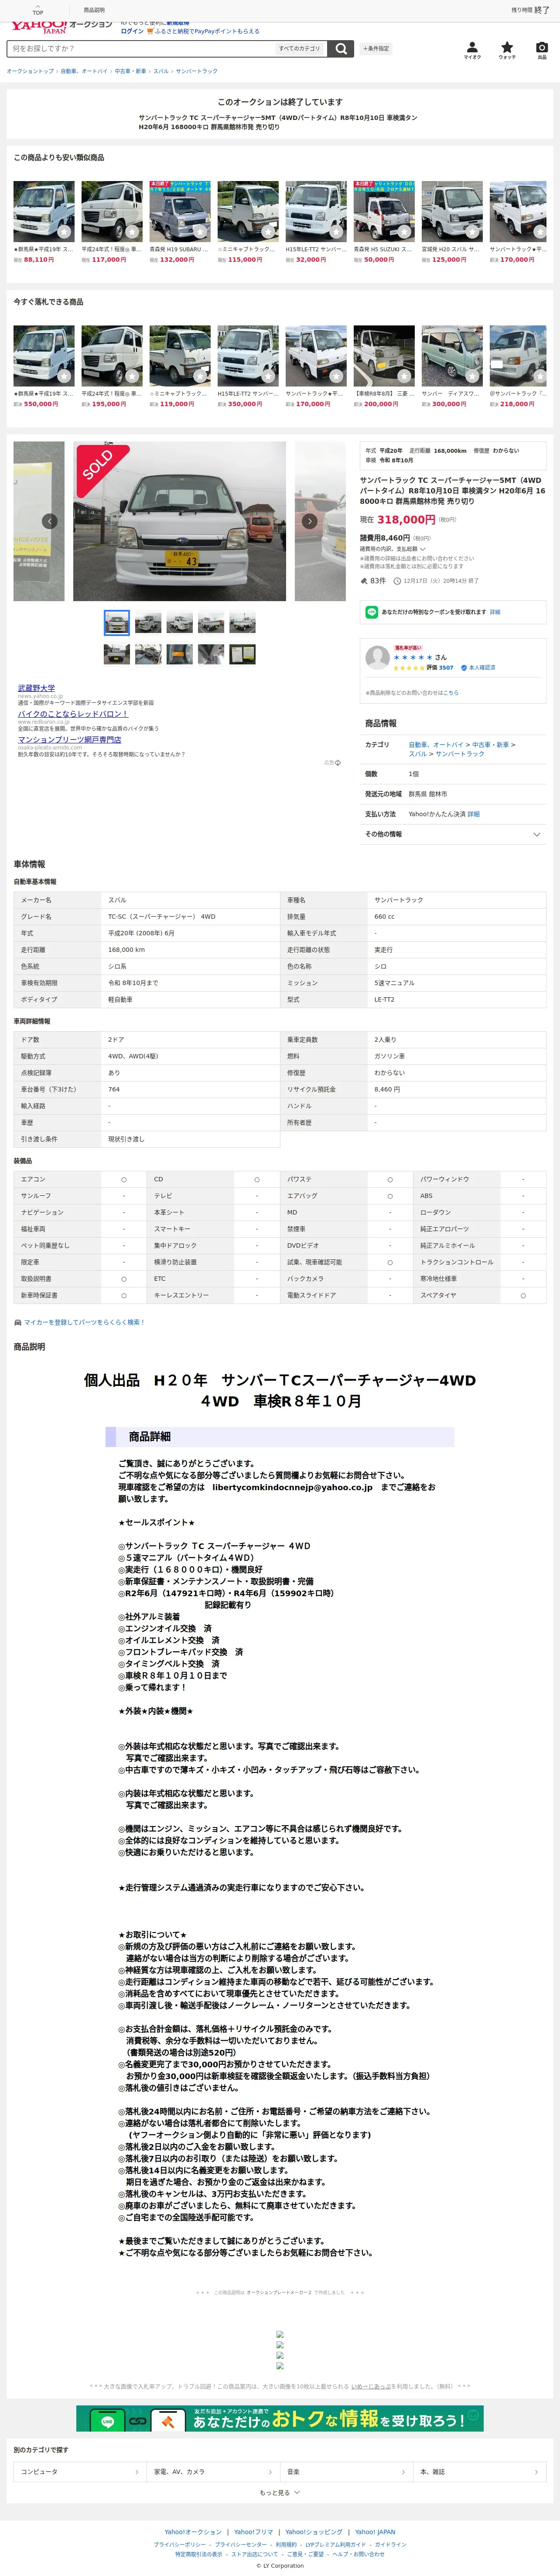The image size is (560, 2576).
Task: Click the ログイン link
Action: [132, 31]
